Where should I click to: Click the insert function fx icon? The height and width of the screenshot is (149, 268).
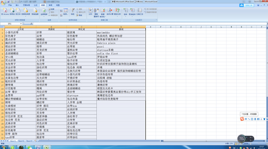[x=32, y=24]
